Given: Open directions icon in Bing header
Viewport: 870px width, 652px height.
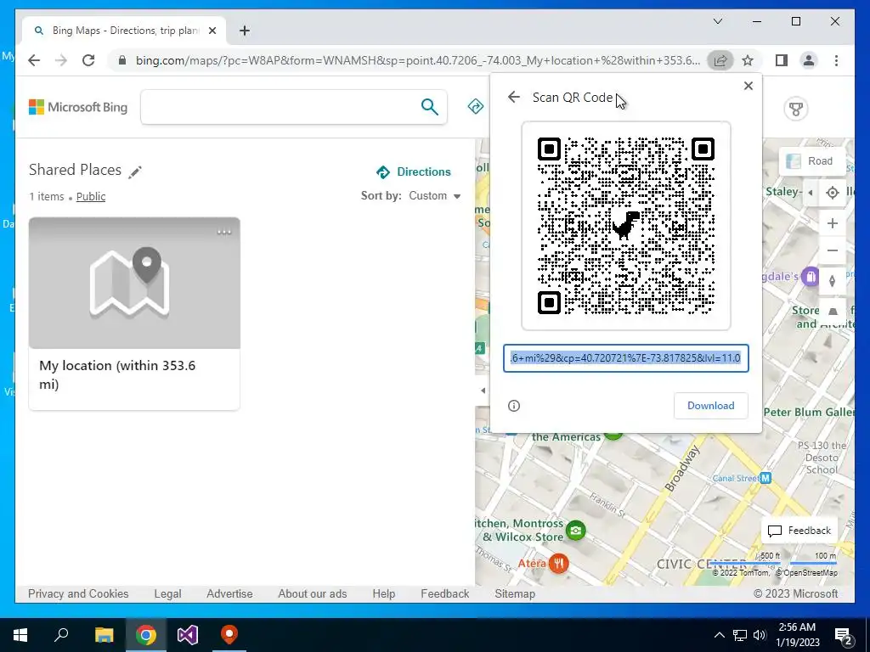Looking at the screenshot, I should click(476, 106).
